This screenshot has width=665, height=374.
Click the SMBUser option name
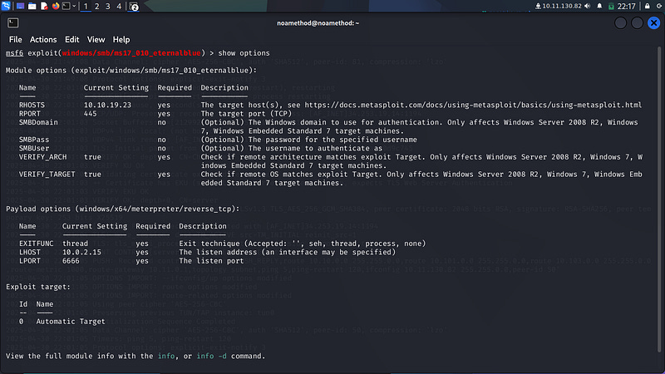point(34,148)
